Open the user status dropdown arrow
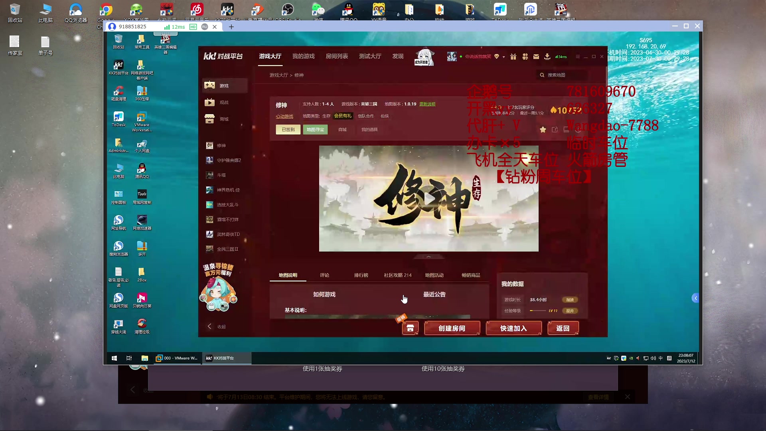Viewport: 766px width, 431px height. point(504,57)
